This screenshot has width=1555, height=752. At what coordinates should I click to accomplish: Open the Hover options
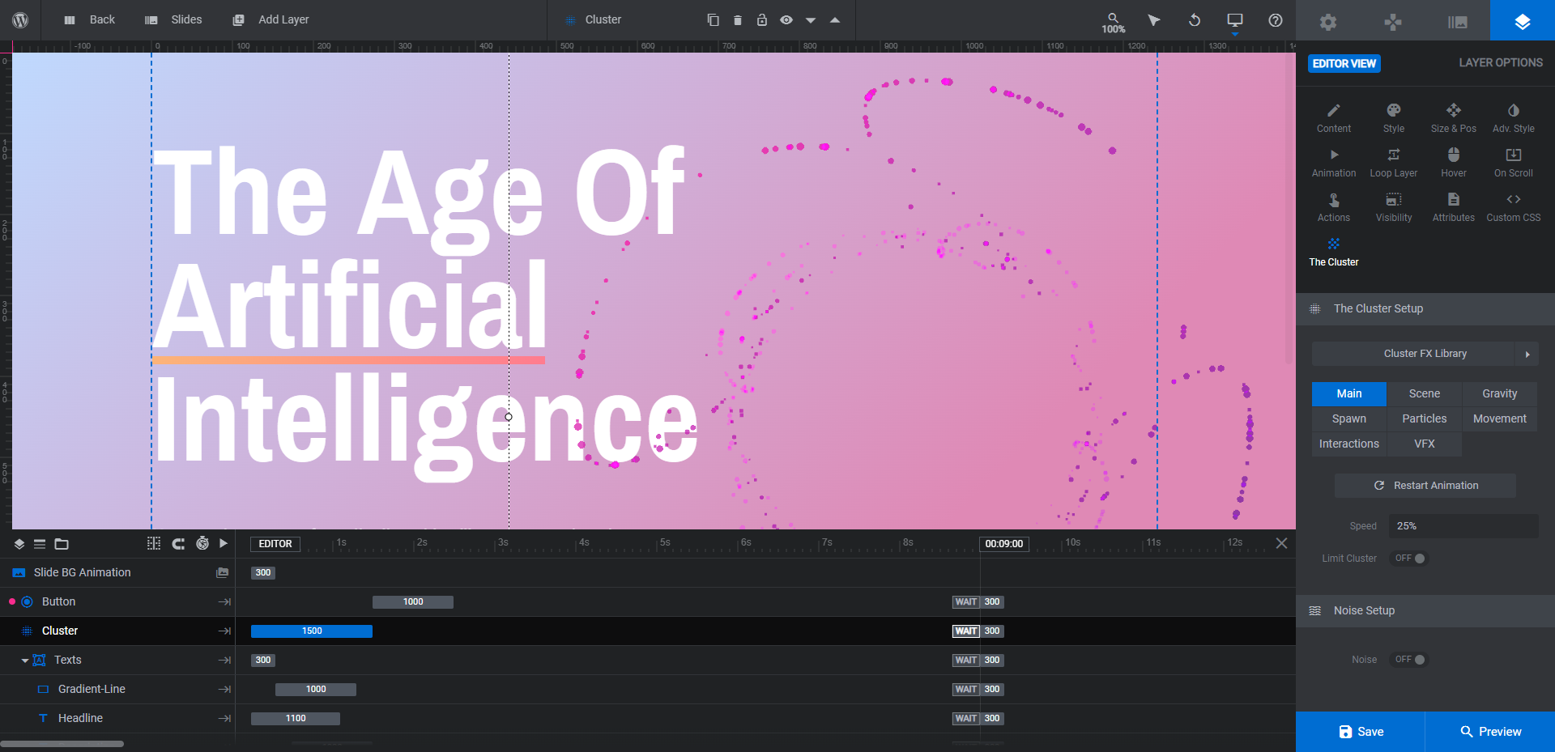[x=1454, y=163]
